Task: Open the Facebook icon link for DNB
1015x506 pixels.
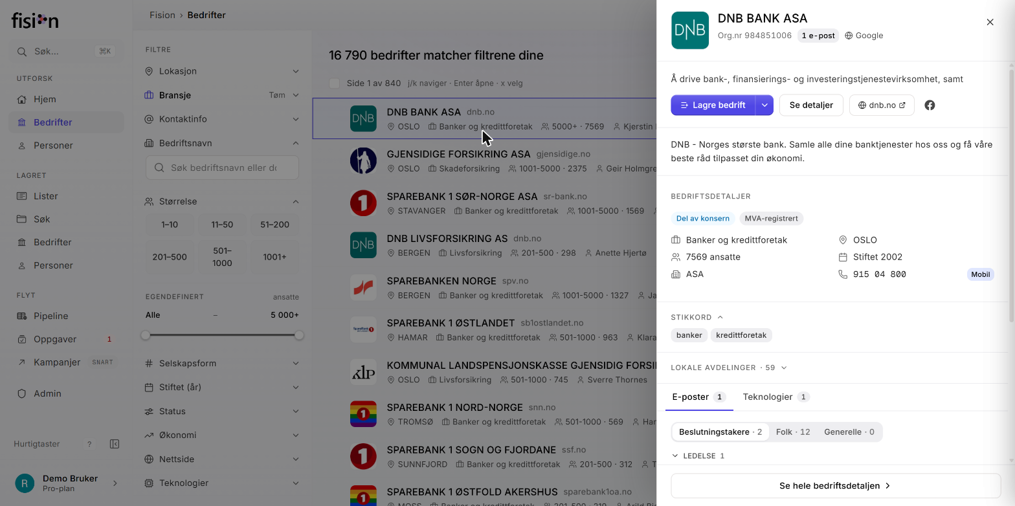Action: [930, 105]
